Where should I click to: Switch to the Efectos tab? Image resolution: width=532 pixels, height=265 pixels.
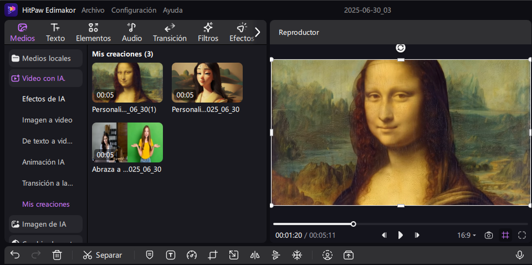pos(242,33)
